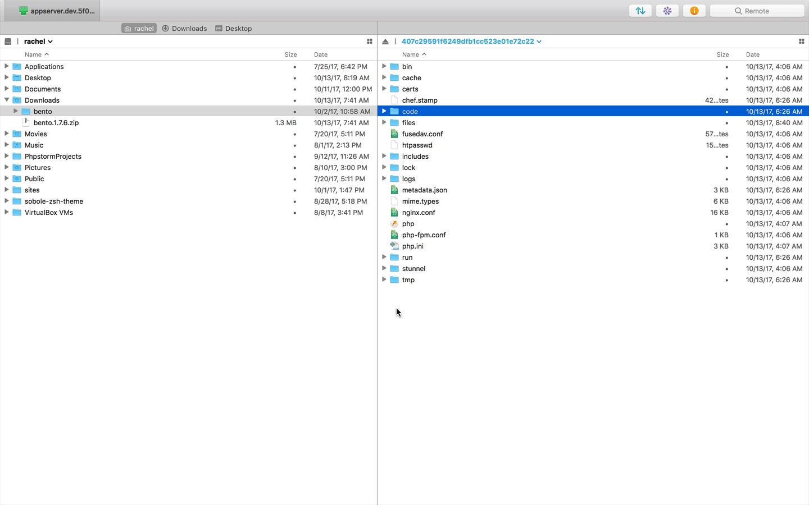The width and height of the screenshot is (809, 505).
Task: Expand the remote code folder
Action: 384,111
